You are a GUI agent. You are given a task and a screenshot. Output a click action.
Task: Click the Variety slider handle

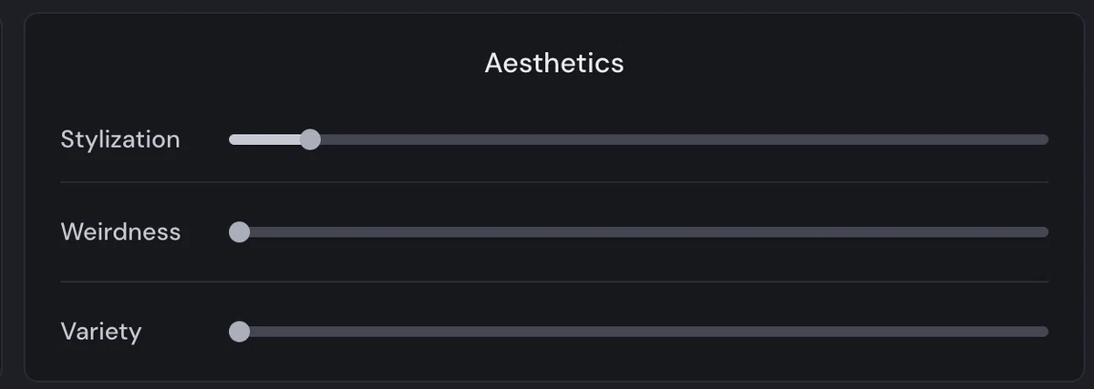point(239,332)
